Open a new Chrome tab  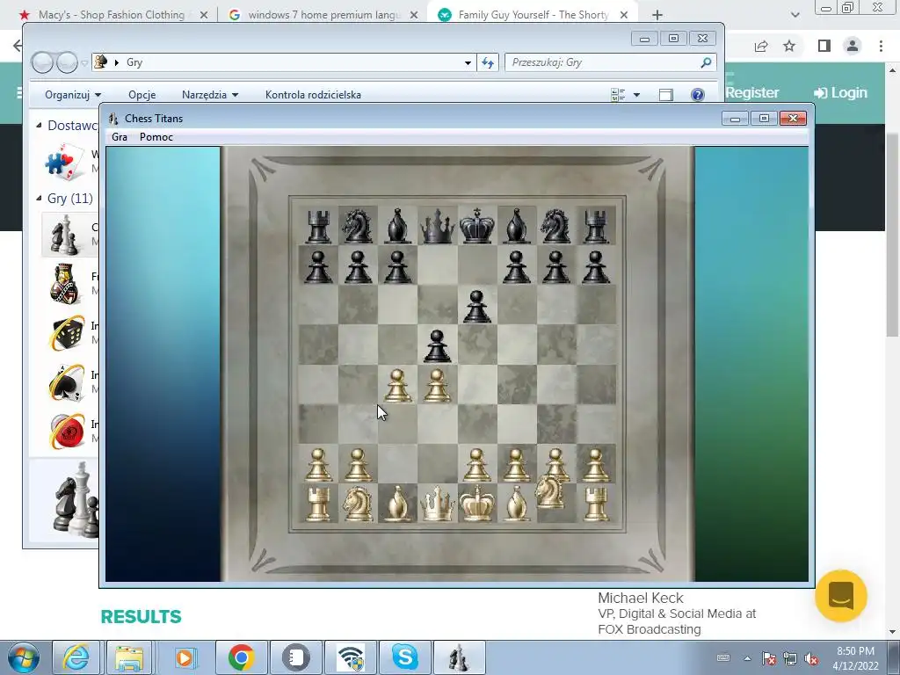(657, 15)
